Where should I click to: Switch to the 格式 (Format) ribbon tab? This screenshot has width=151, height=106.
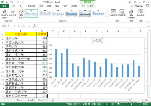pos(91,6)
